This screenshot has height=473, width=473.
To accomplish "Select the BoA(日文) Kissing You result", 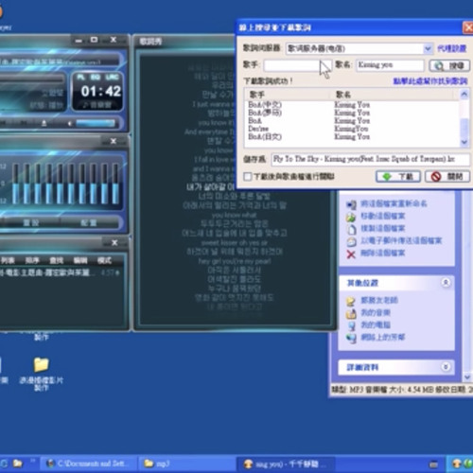I will (x=352, y=136).
